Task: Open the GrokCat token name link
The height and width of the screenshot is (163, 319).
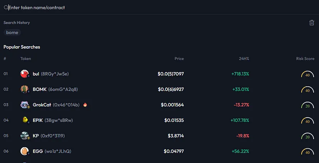Action: click(x=42, y=105)
